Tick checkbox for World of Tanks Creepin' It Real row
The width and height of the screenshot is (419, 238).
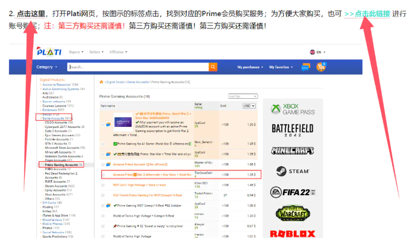click(x=103, y=216)
